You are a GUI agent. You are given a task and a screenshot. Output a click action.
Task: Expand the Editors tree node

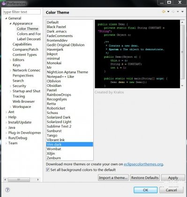coord(10,60)
